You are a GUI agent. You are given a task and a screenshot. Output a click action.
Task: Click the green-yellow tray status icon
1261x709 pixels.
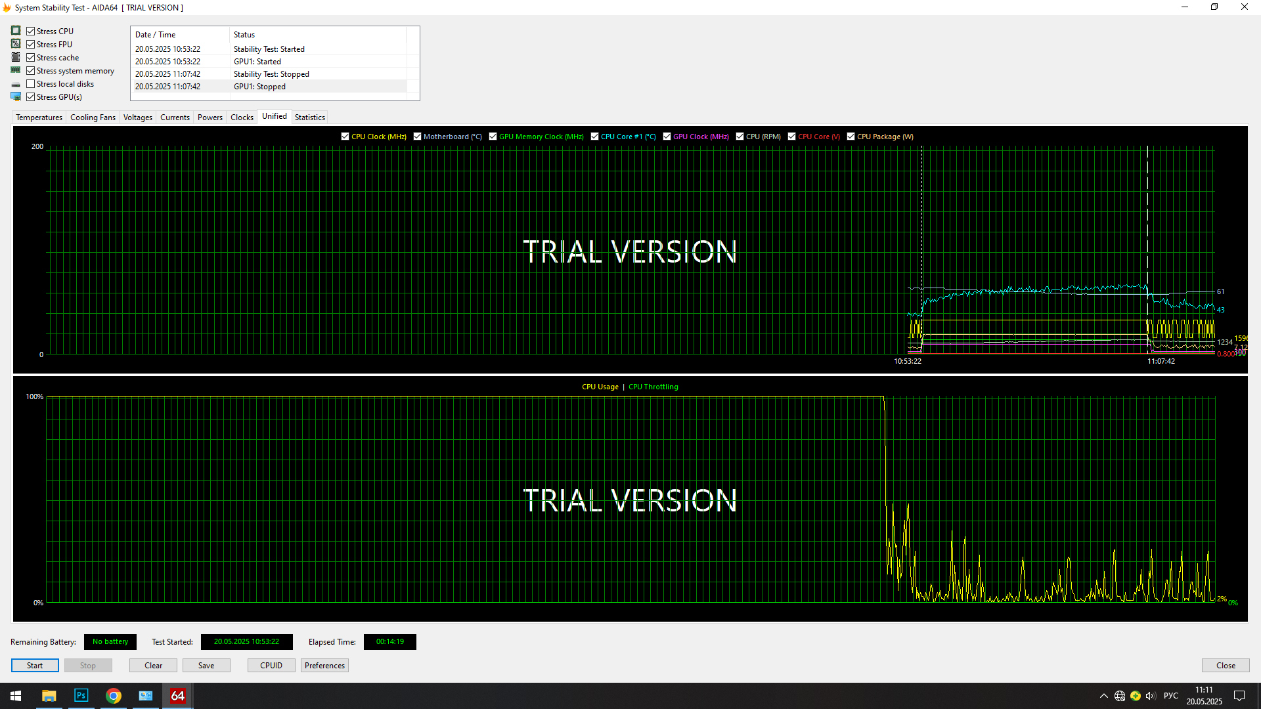pyautogui.click(x=1136, y=696)
